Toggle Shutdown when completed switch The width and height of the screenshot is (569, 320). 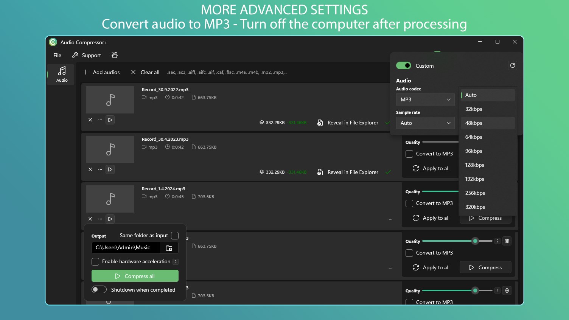pyautogui.click(x=99, y=289)
